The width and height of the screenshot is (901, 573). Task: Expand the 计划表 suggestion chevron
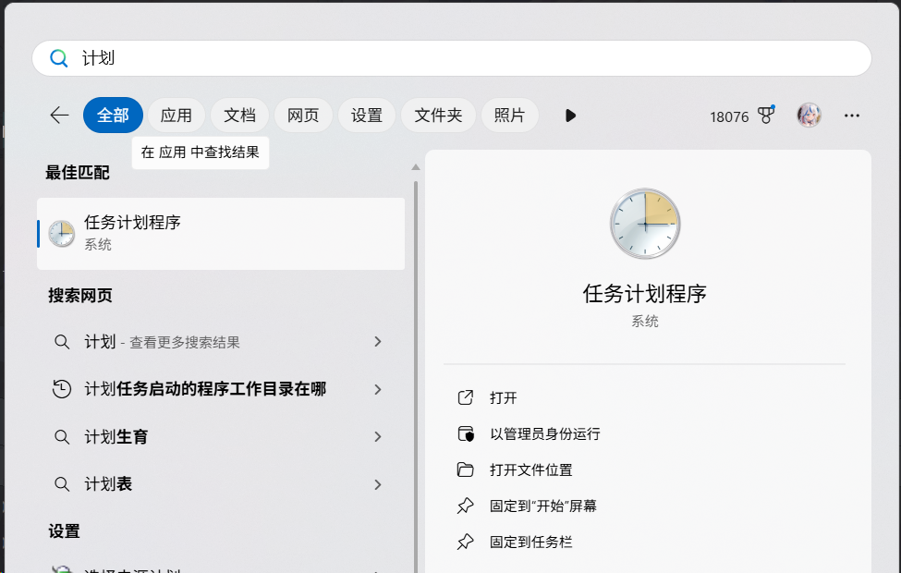tap(378, 483)
